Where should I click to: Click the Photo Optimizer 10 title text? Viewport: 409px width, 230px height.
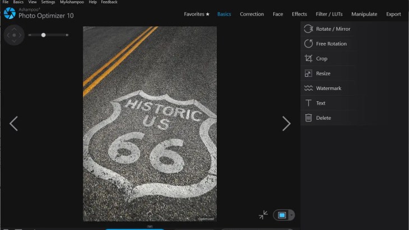(46, 16)
